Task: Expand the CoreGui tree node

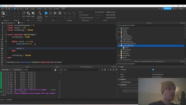Action: pyautogui.click(x=119, y=32)
